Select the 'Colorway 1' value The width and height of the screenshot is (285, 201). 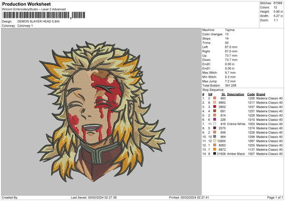click(25, 26)
